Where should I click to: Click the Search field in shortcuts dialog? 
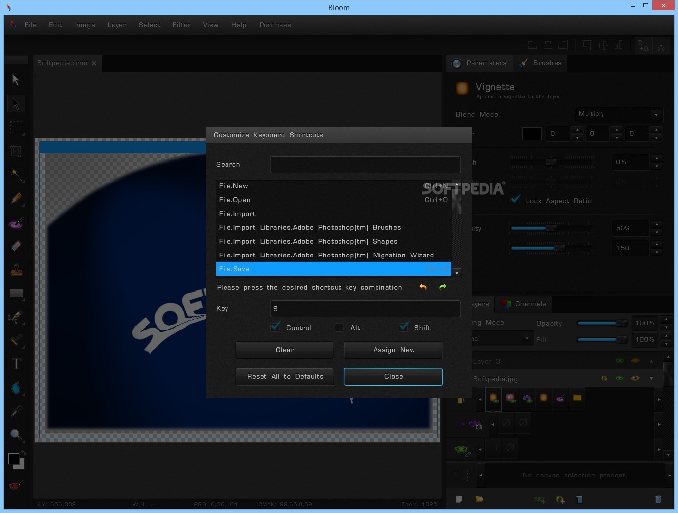366,165
